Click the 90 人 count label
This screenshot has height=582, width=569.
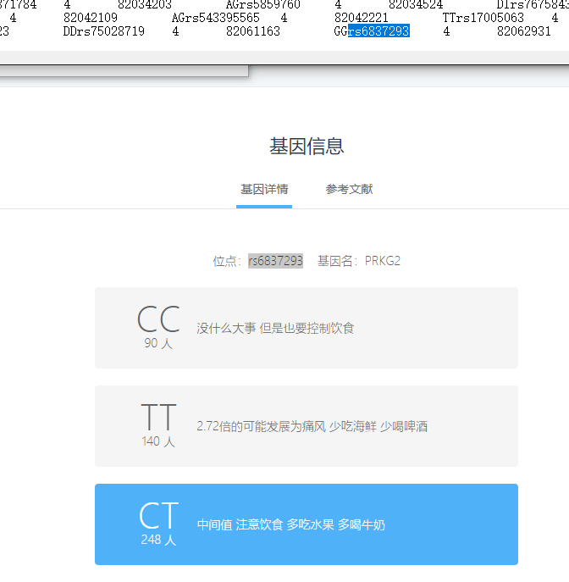click(158, 343)
